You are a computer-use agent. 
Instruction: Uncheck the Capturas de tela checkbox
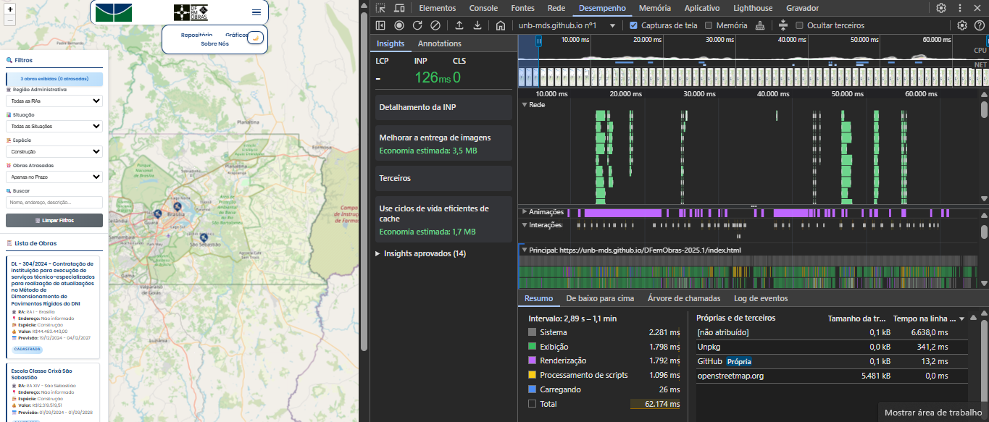pyautogui.click(x=634, y=25)
